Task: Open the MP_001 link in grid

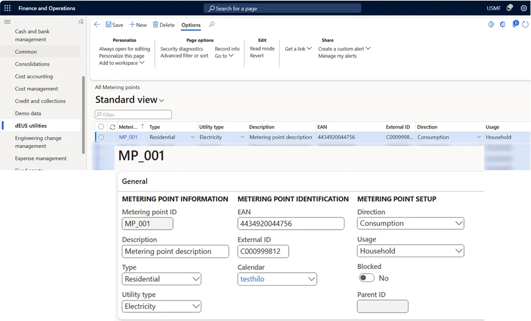Action: 128,137
